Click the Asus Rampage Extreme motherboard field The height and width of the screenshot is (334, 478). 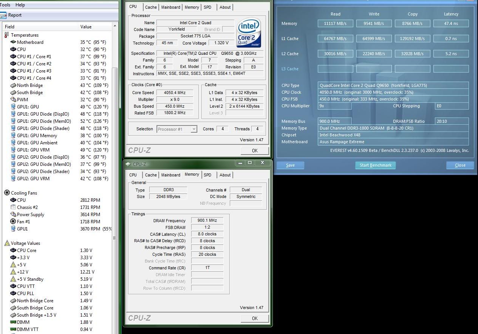[x=393, y=142]
